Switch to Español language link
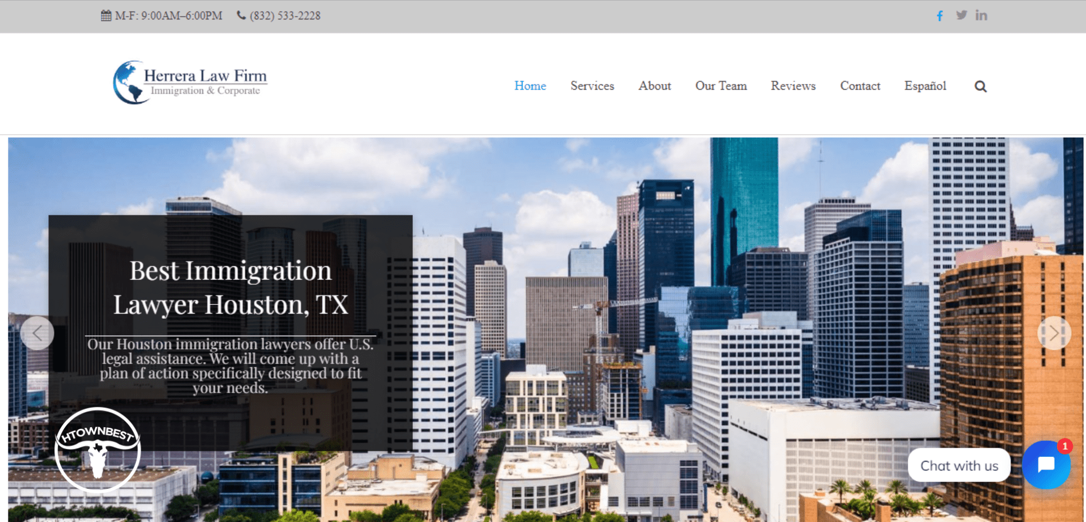Screen dimensions: 1086x522 click(x=925, y=86)
